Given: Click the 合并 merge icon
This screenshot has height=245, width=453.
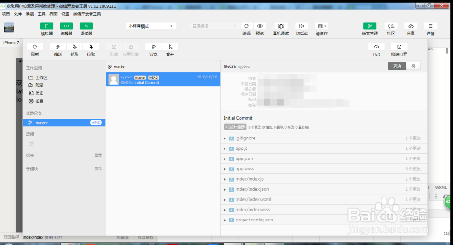Looking at the screenshot, I should click(170, 47).
